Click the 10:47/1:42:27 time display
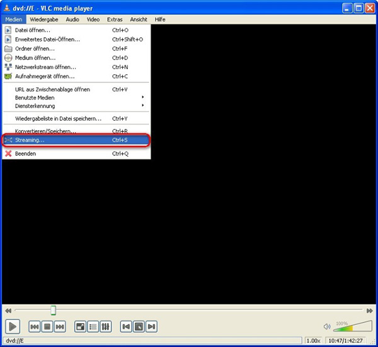 pyautogui.click(x=345, y=341)
